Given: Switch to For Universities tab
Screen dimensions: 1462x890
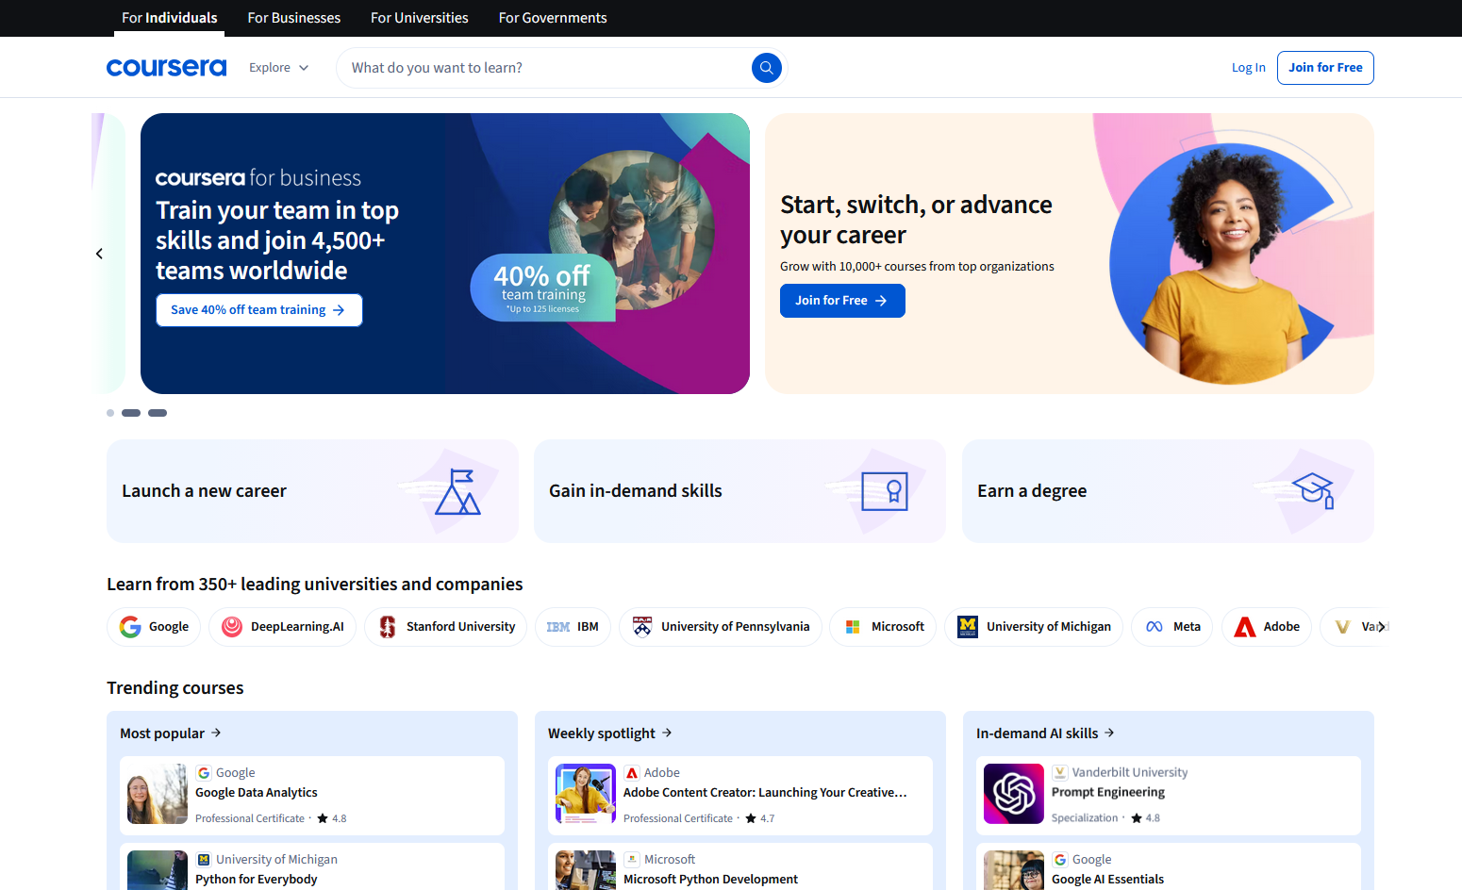Looking at the screenshot, I should 420,18.
